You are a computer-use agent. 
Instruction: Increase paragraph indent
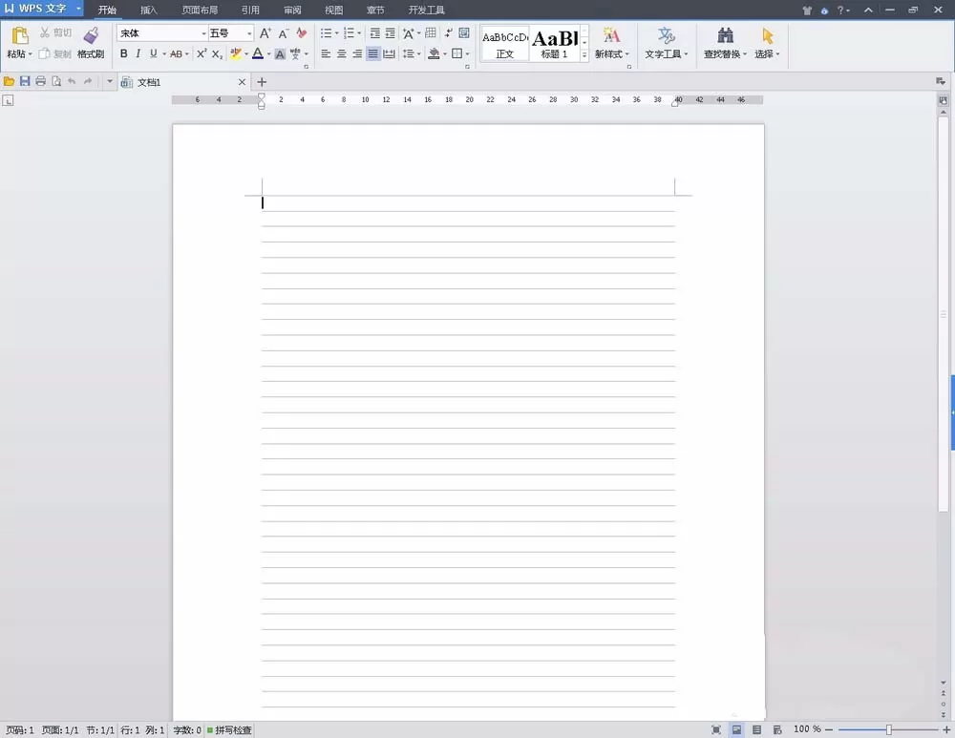point(391,32)
